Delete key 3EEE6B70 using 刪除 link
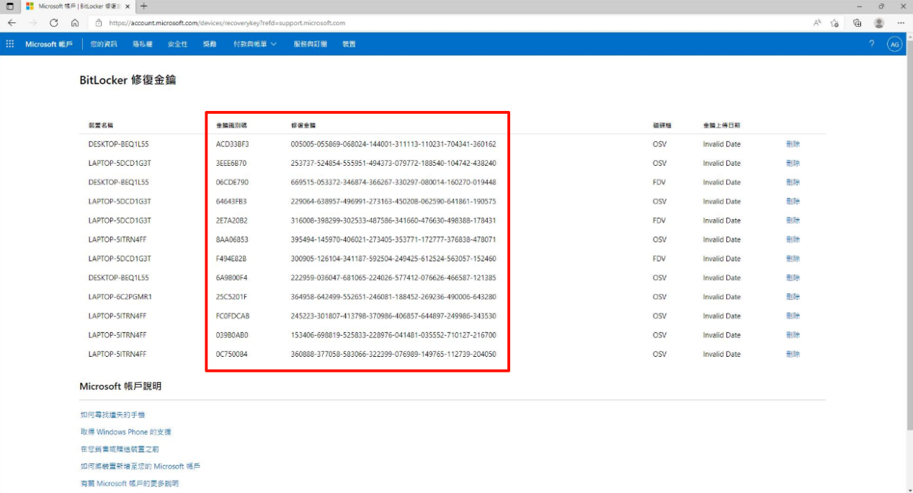 tap(793, 163)
